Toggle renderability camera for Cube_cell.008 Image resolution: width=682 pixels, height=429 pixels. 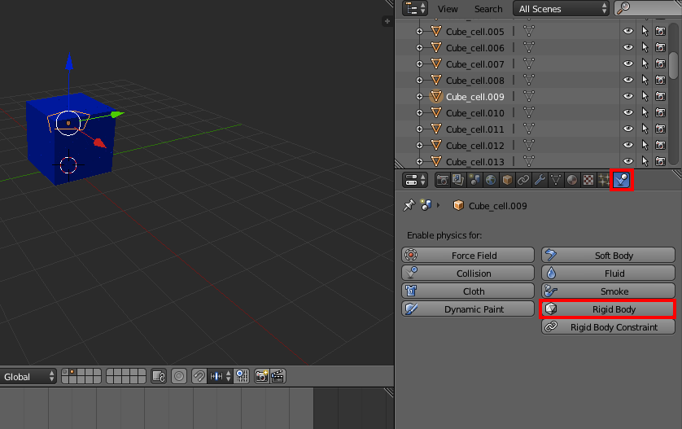pos(660,80)
